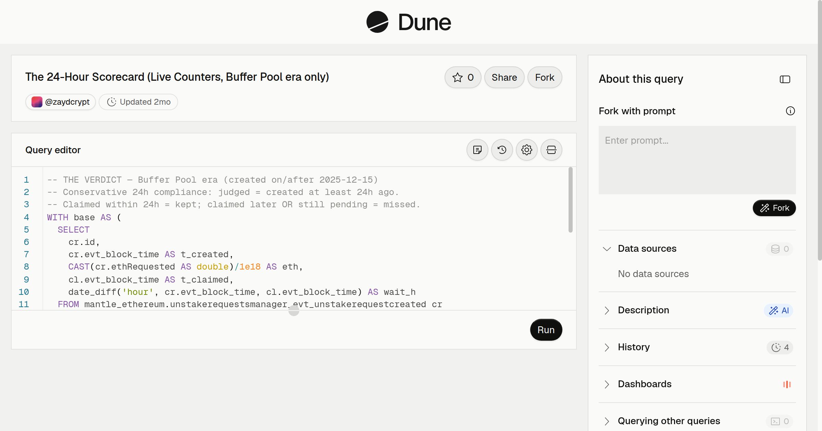Grab the editor resize handle circle

tap(294, 311)
